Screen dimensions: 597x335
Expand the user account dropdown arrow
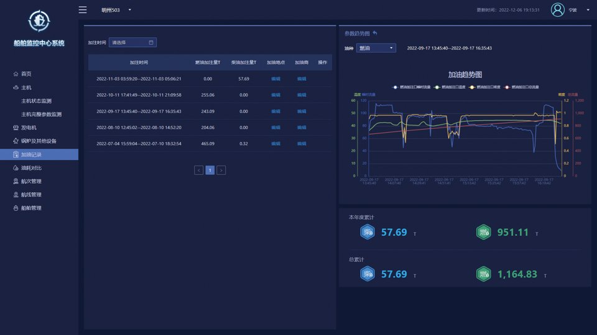click(x=588, y=10)
